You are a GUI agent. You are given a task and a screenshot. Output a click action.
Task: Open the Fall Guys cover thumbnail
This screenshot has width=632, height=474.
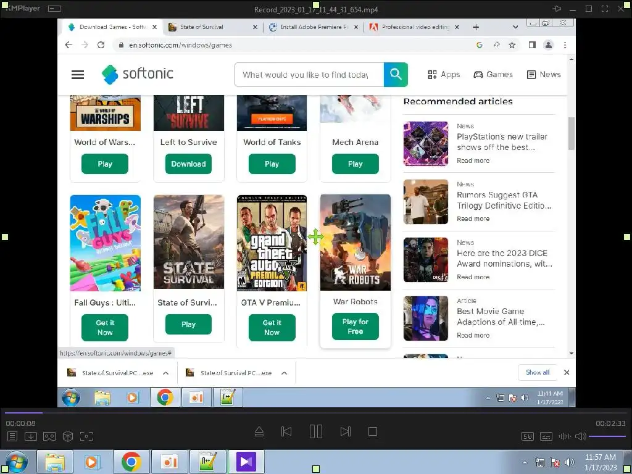(105, 243)
